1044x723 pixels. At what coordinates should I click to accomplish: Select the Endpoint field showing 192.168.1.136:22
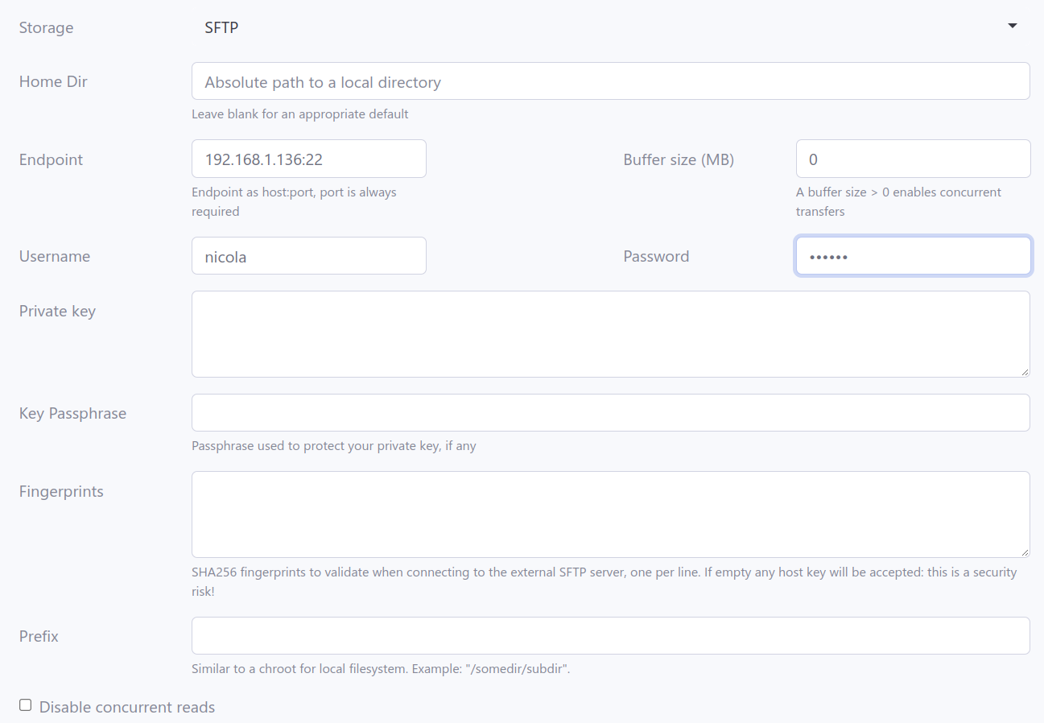[308, 159]
